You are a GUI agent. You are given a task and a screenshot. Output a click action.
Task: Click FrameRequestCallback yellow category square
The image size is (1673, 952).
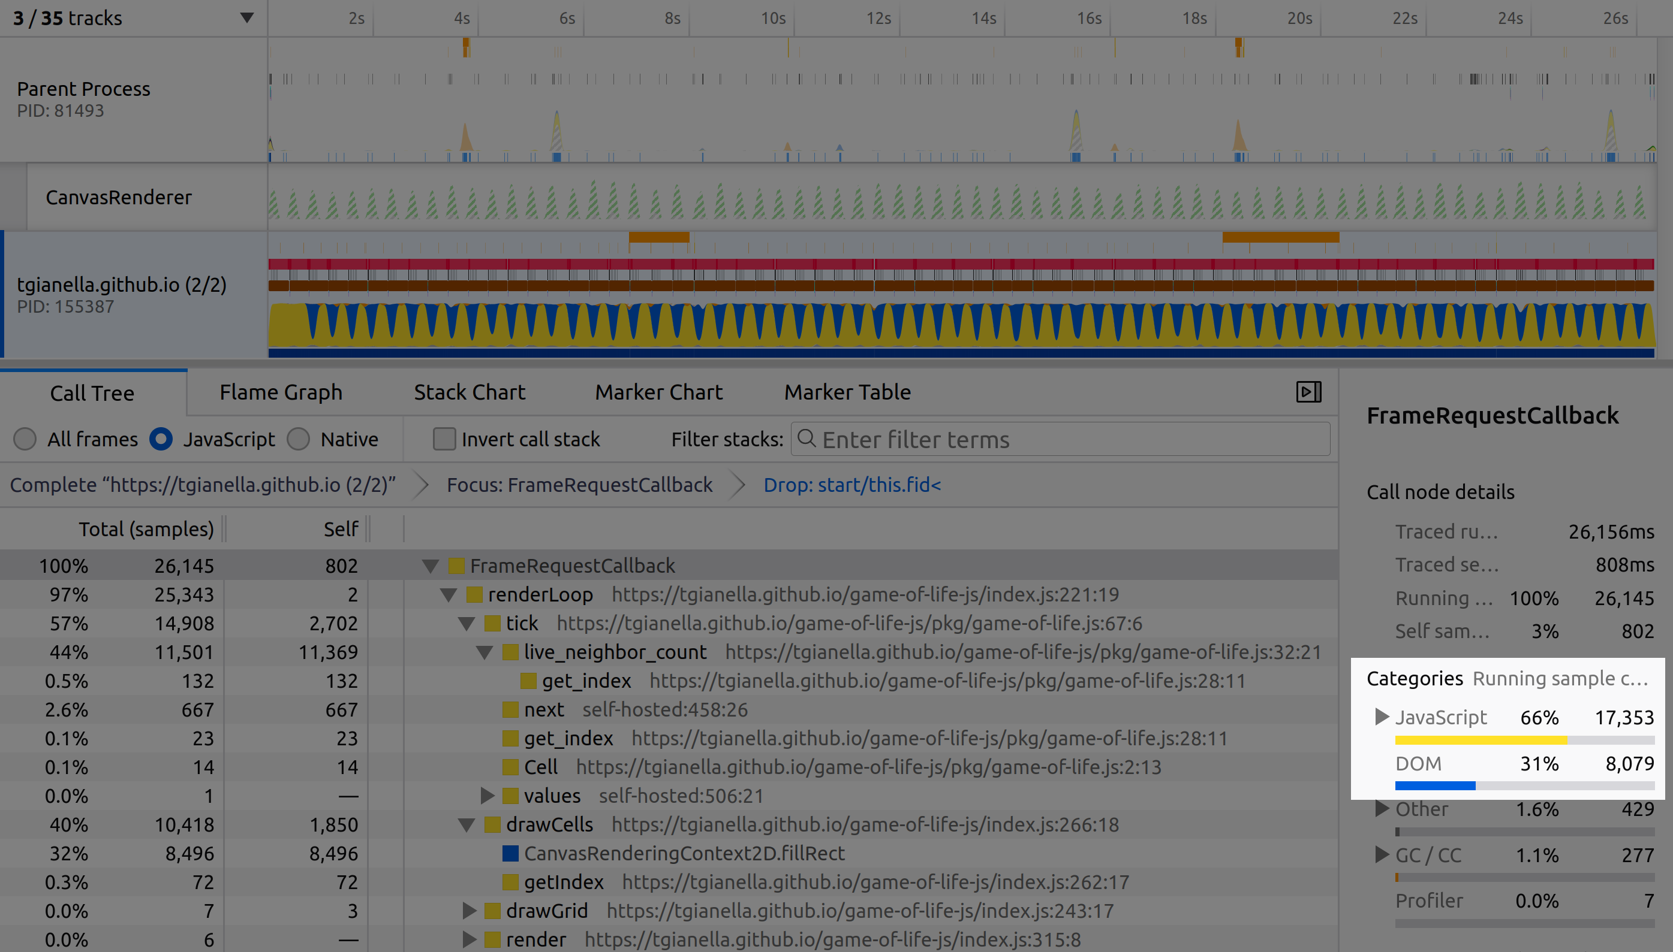[x=456, y=566]
